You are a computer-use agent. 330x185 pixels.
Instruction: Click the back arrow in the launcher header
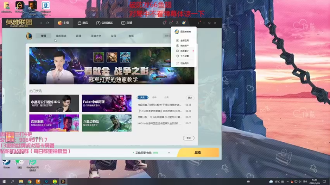(41, 23)
